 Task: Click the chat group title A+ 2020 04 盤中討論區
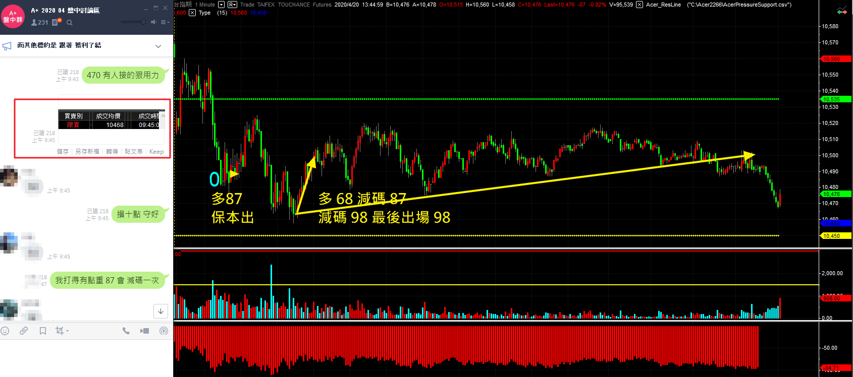tap(65, 10)
